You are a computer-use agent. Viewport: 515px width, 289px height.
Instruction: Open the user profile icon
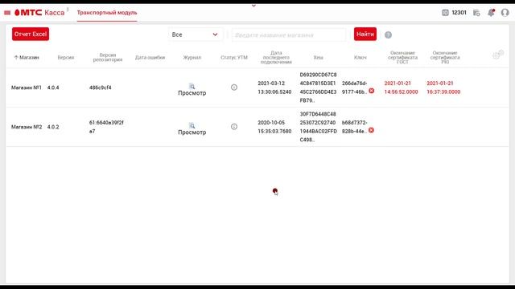click(x=505, y=13)
